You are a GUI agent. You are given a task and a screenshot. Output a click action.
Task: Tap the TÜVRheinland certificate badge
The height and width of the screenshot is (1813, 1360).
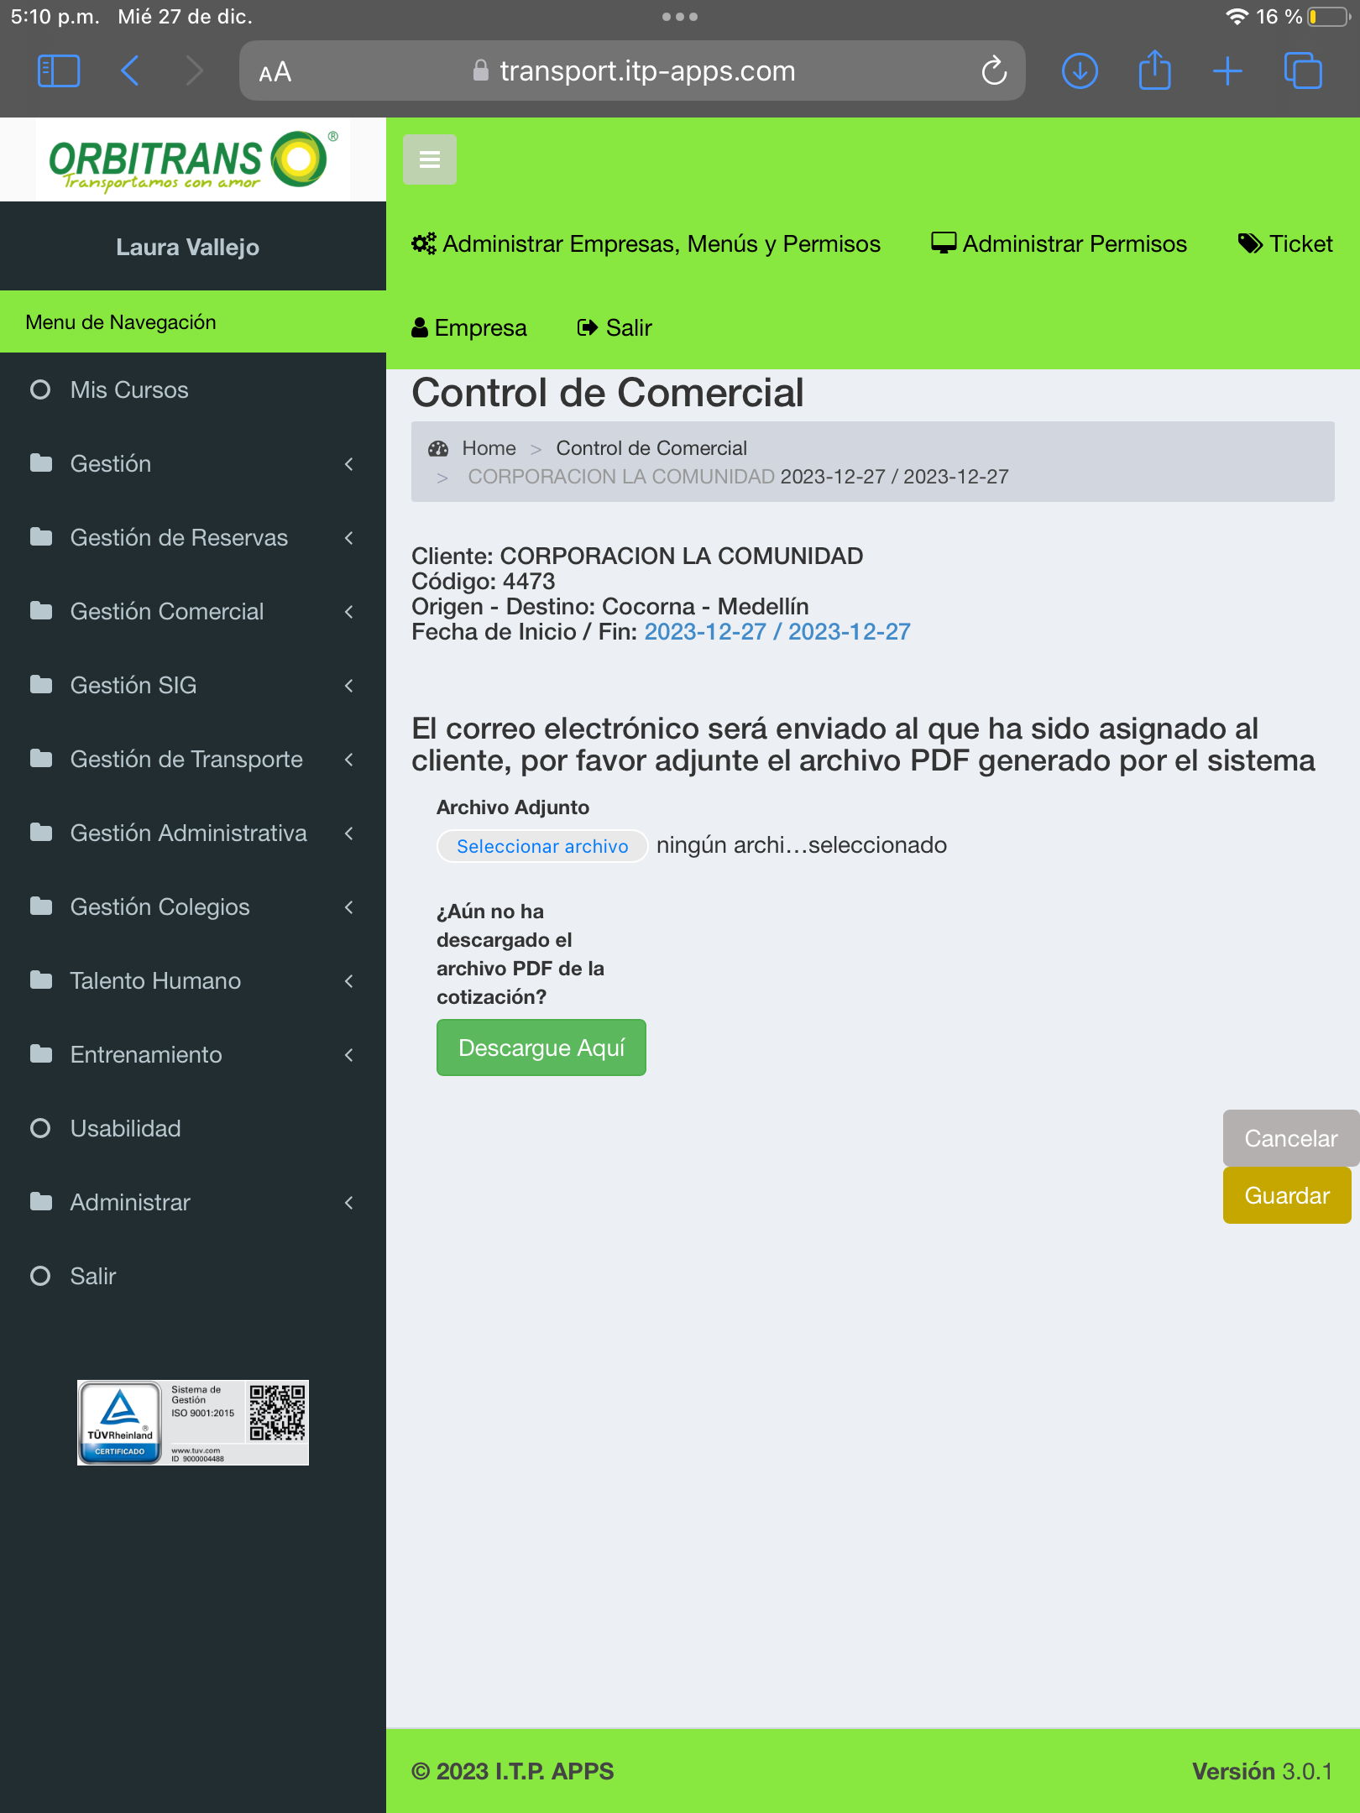192,1423
